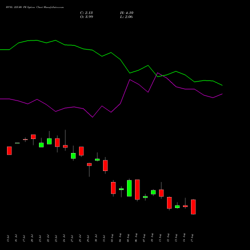
Task: Select the red candlestick for 15 Jul
Action: pos(9,151)
